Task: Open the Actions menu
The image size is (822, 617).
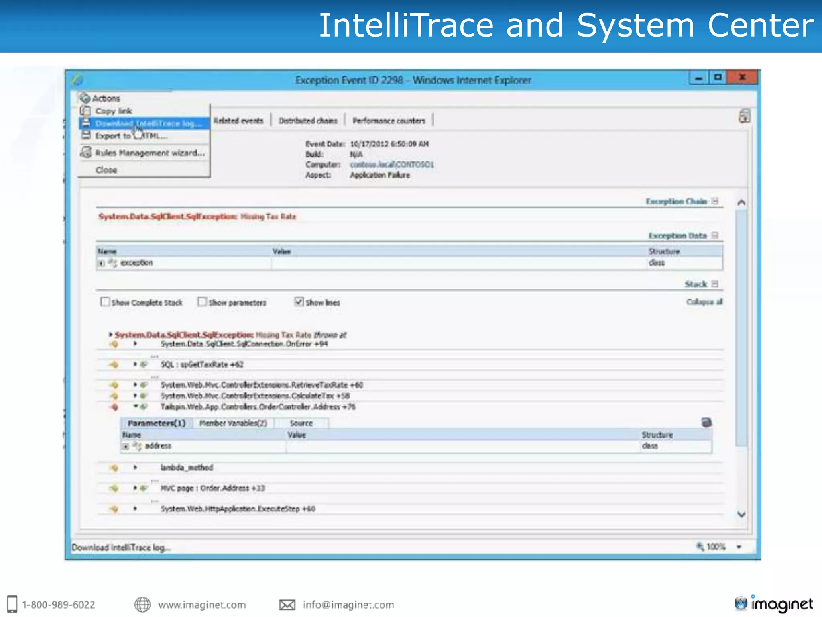Action: point(100,98)
